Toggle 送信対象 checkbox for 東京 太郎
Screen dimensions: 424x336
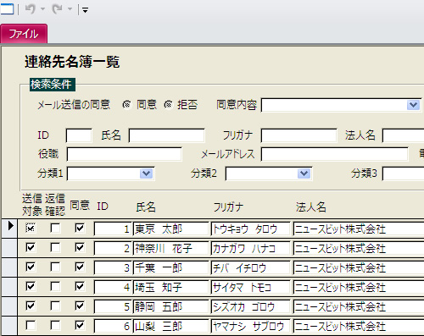coord(31,228)
